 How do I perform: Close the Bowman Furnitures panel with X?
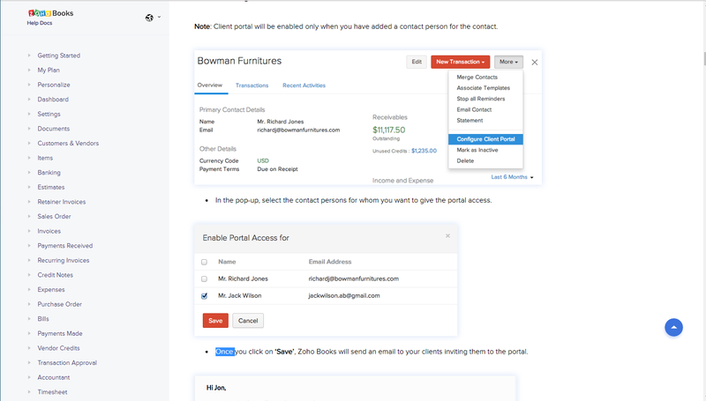(535, 62)
